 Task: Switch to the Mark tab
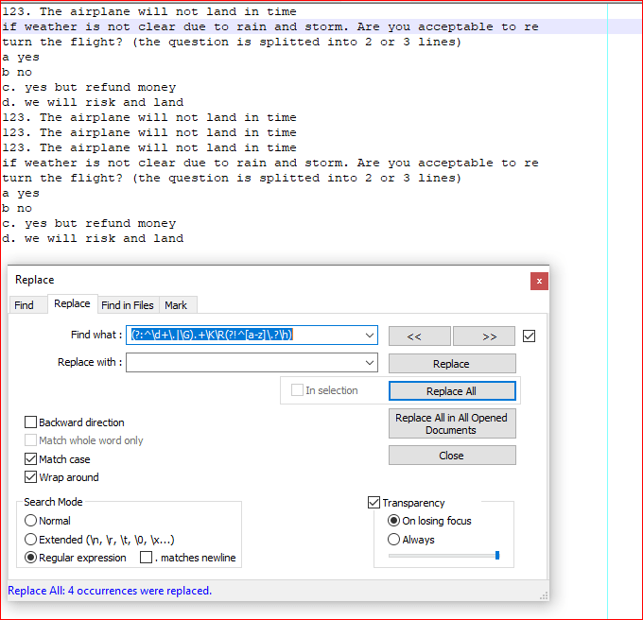176,305
